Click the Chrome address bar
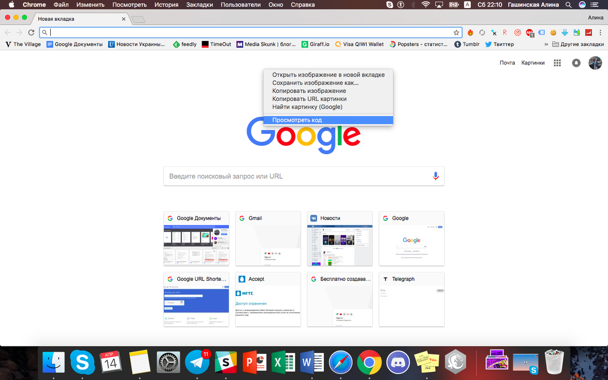 [x=251, y=32]
